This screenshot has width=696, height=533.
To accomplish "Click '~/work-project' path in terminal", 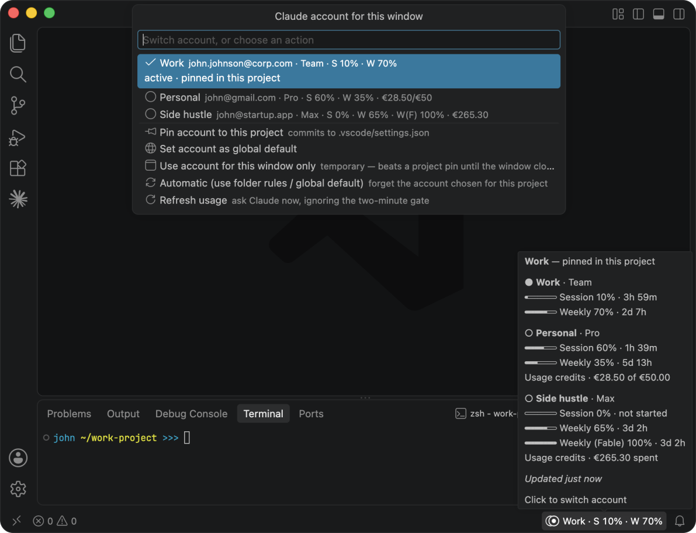I will tap(119, 438).
